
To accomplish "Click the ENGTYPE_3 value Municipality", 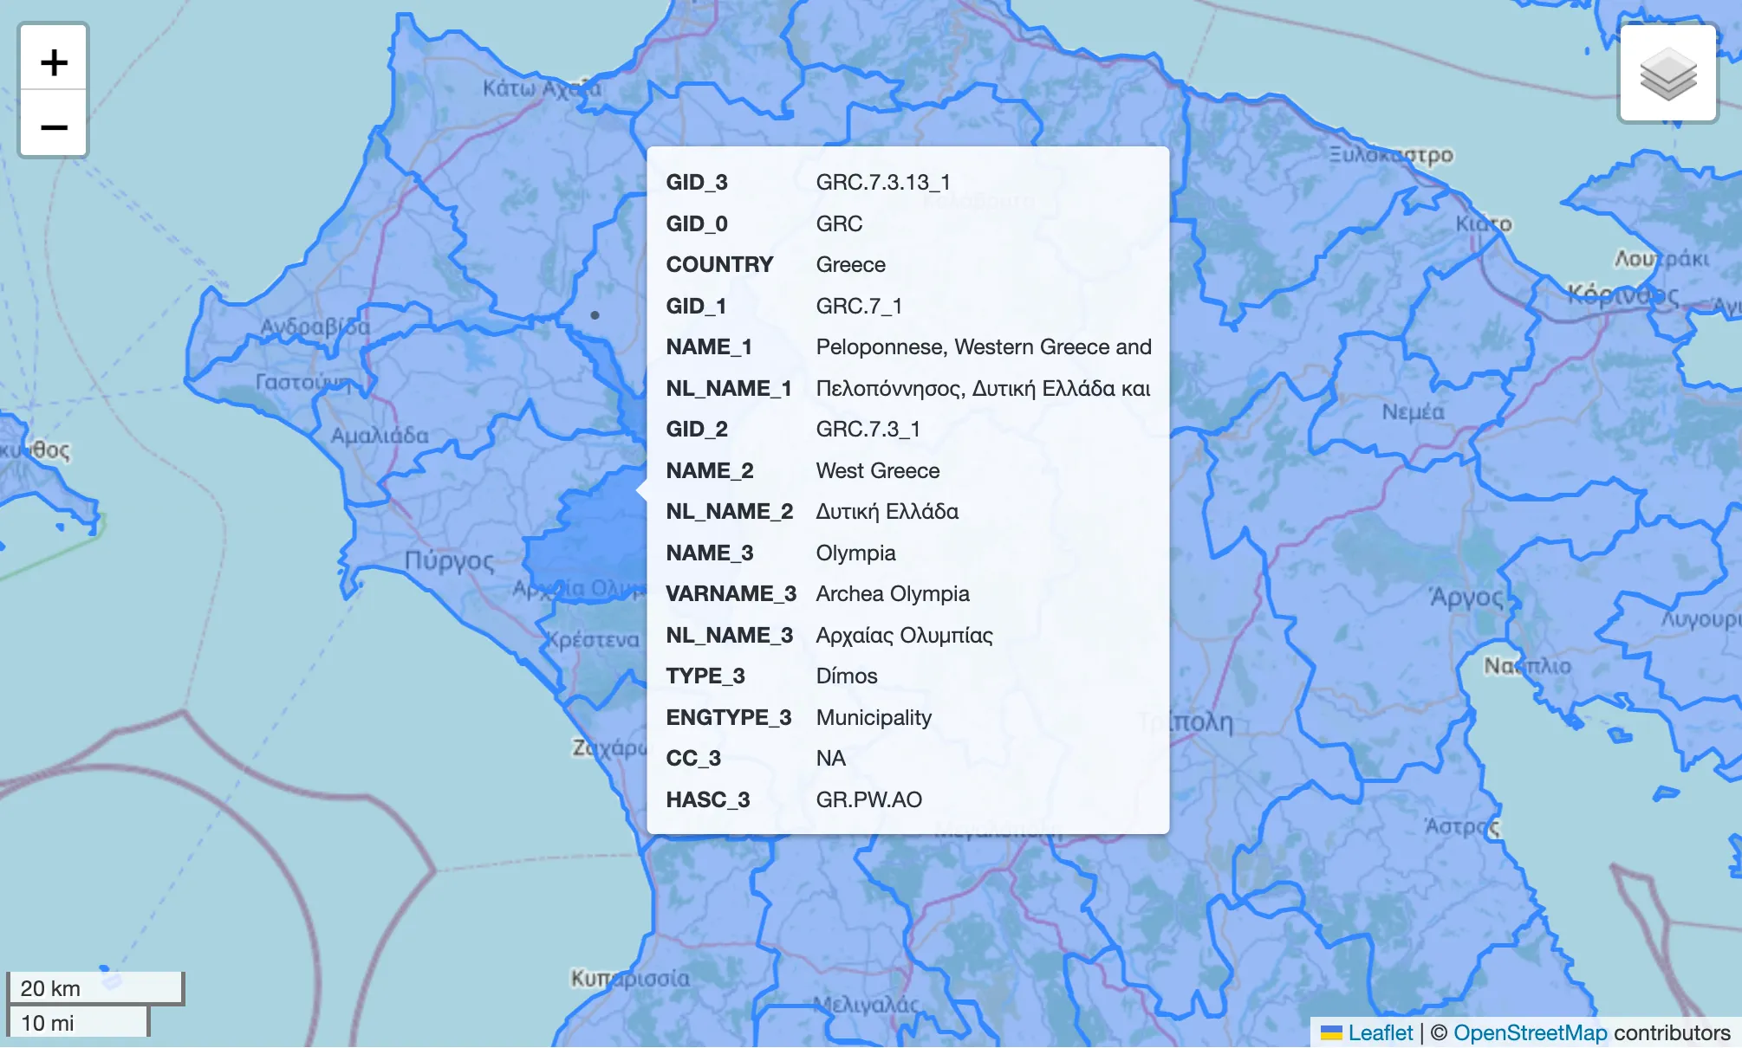I will pos(874,717).
